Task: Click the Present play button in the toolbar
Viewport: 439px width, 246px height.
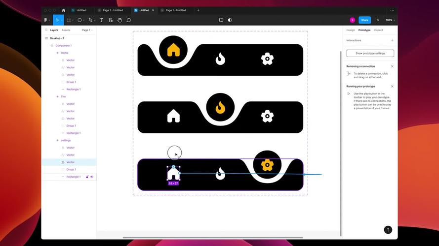Action: [x=378, y=20]
